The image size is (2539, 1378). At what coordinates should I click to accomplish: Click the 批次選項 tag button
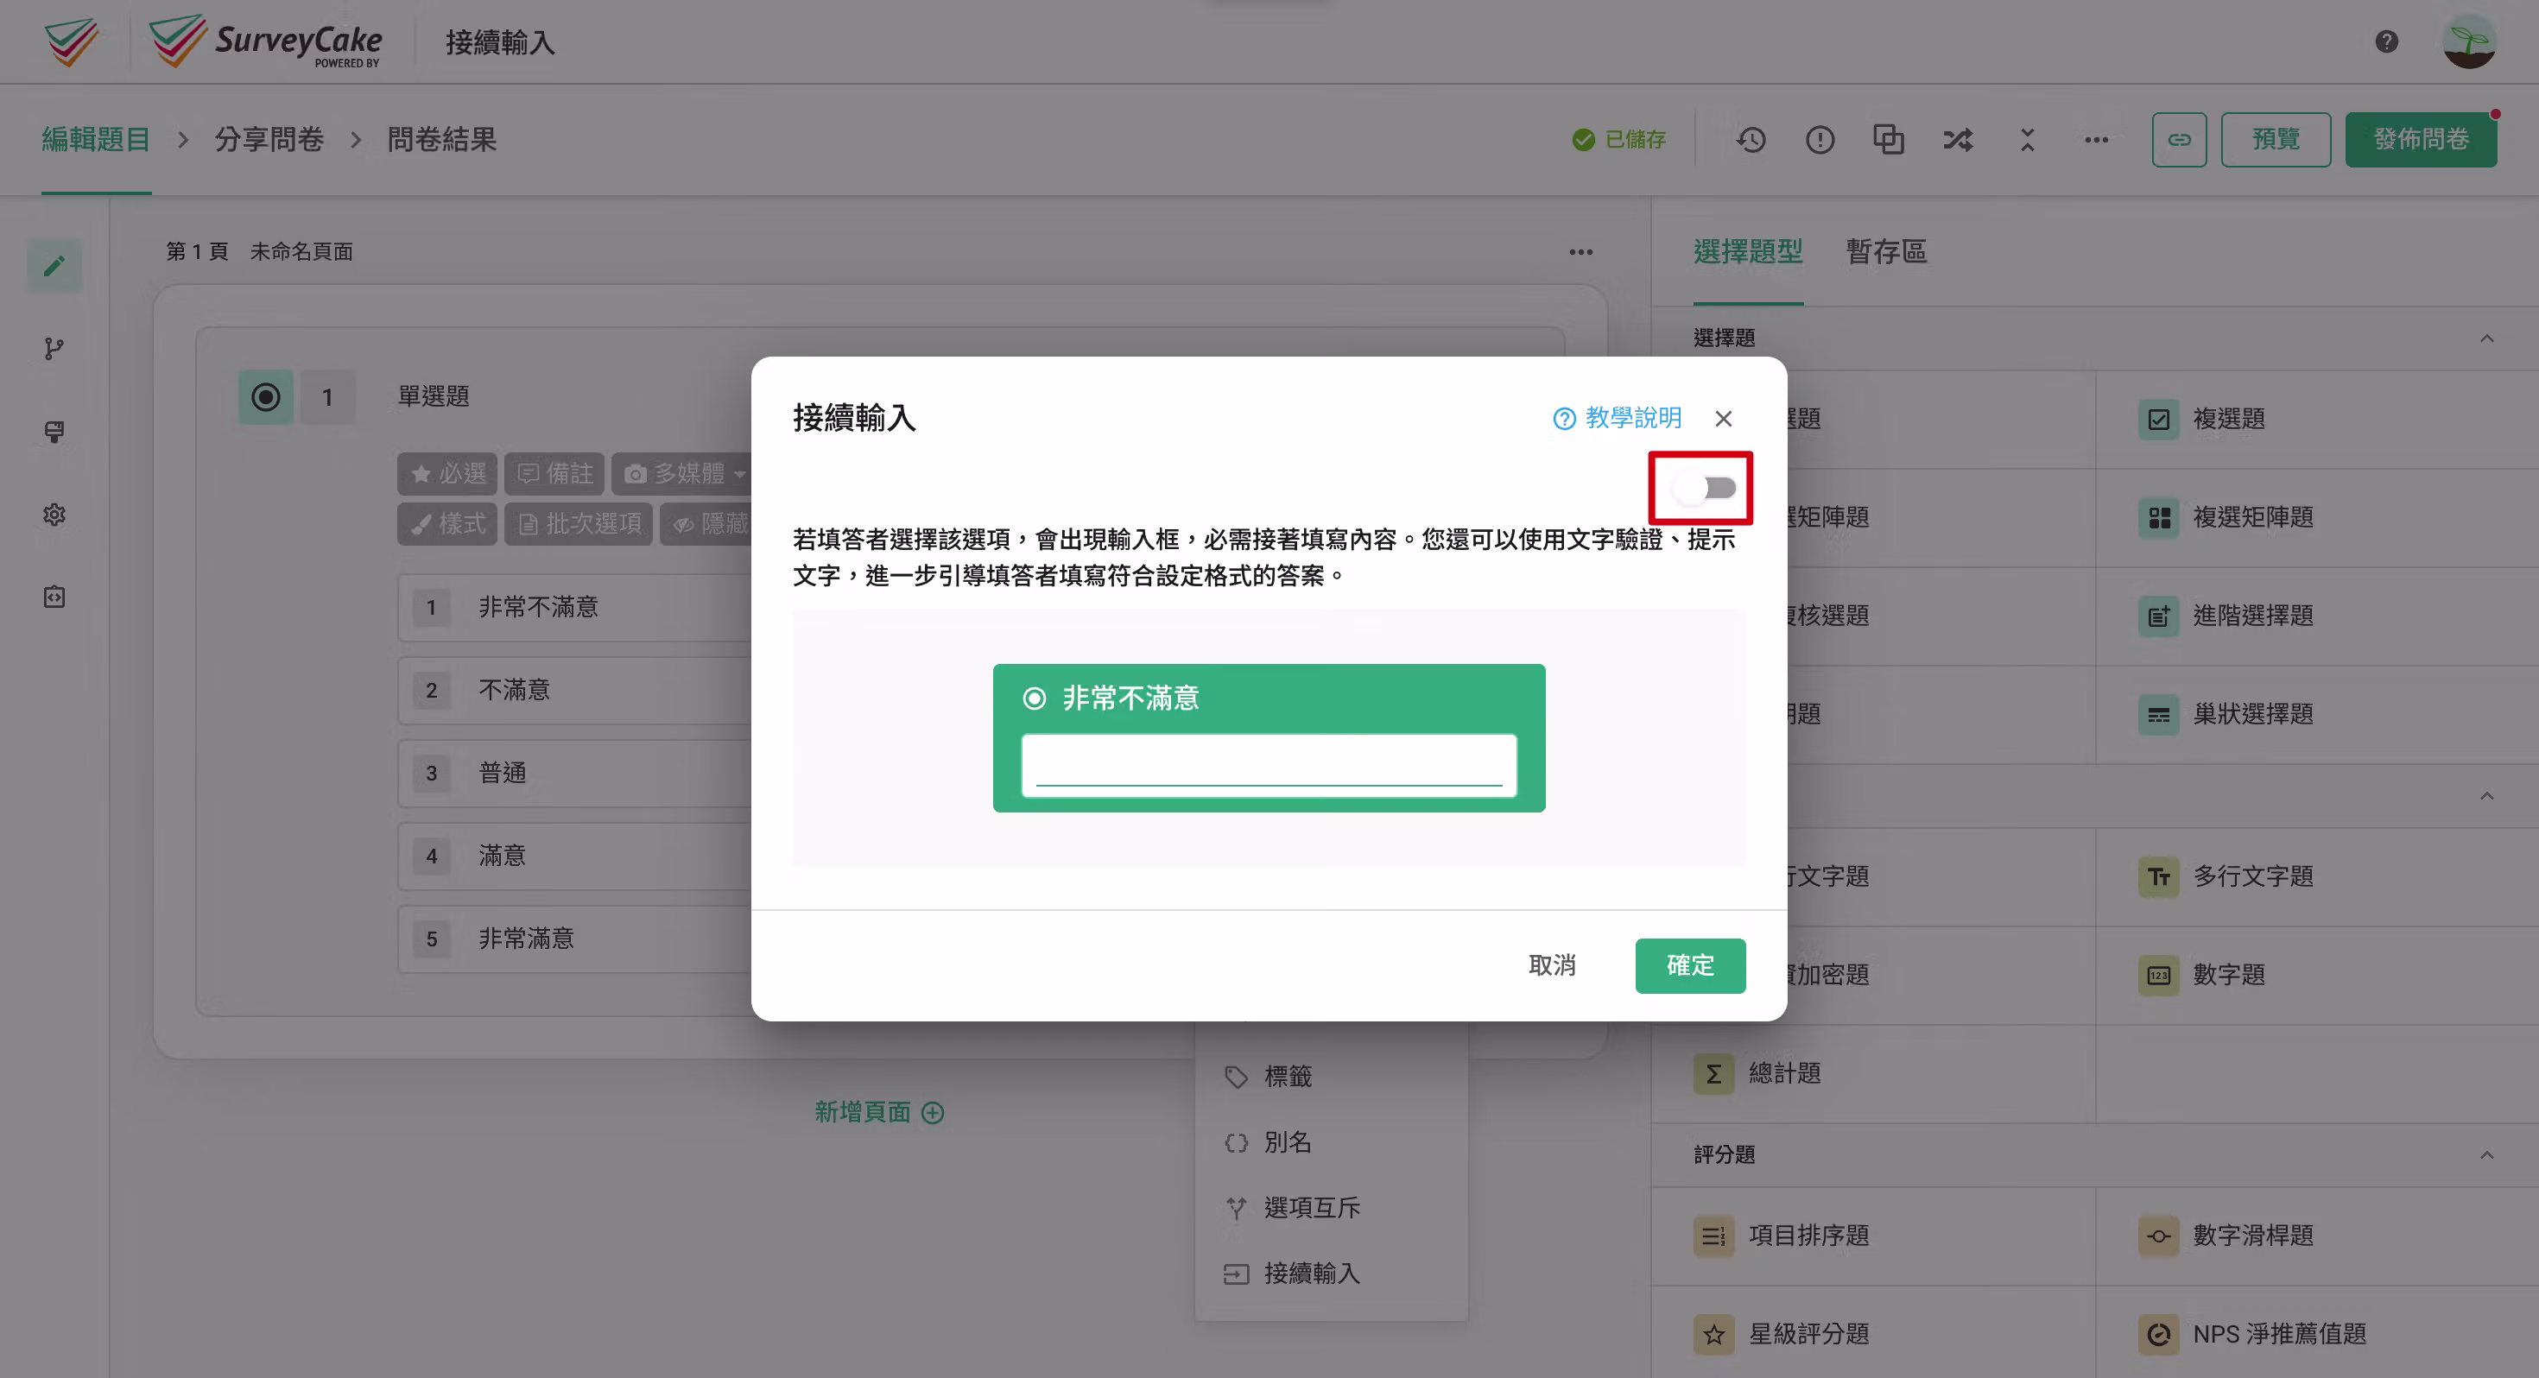coord(579,523)
